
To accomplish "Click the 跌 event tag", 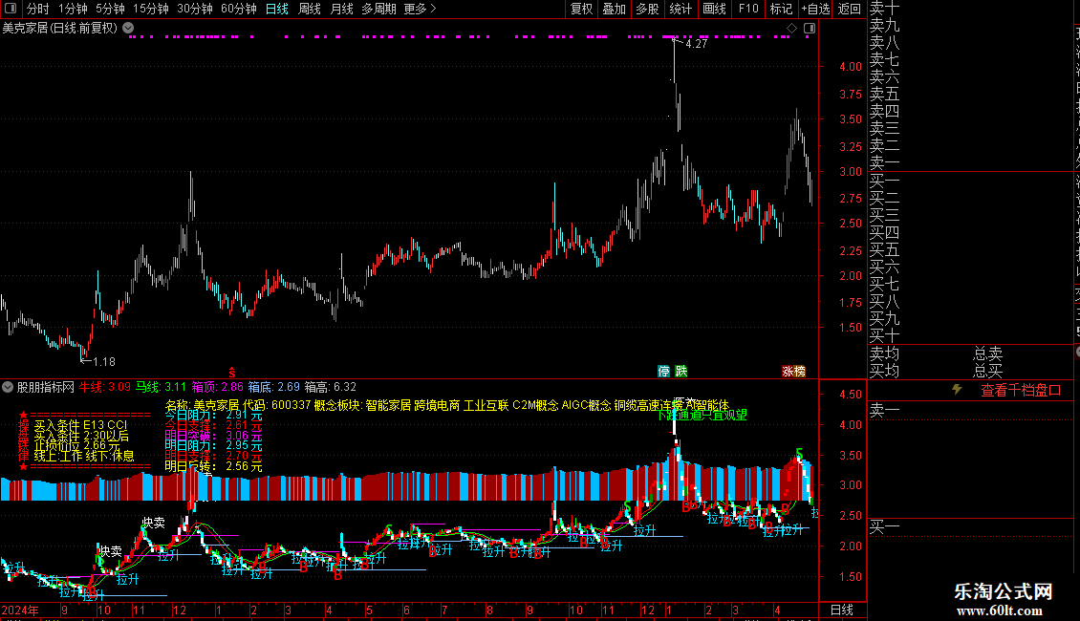I will pos(681,372).
